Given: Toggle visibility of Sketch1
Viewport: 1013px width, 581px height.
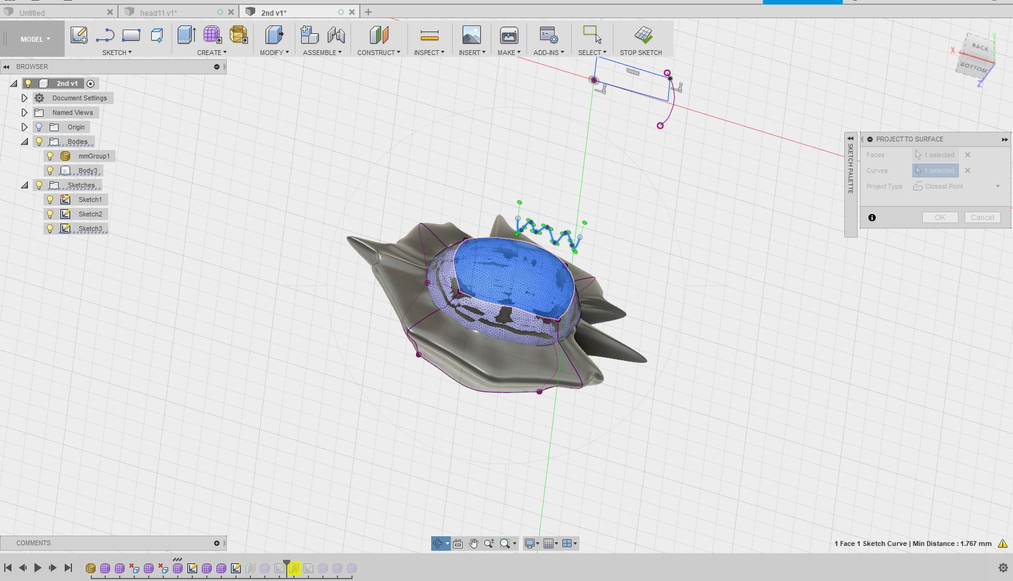Looking at the screenshot, I should pyautogui.click(x=50, y=199).
